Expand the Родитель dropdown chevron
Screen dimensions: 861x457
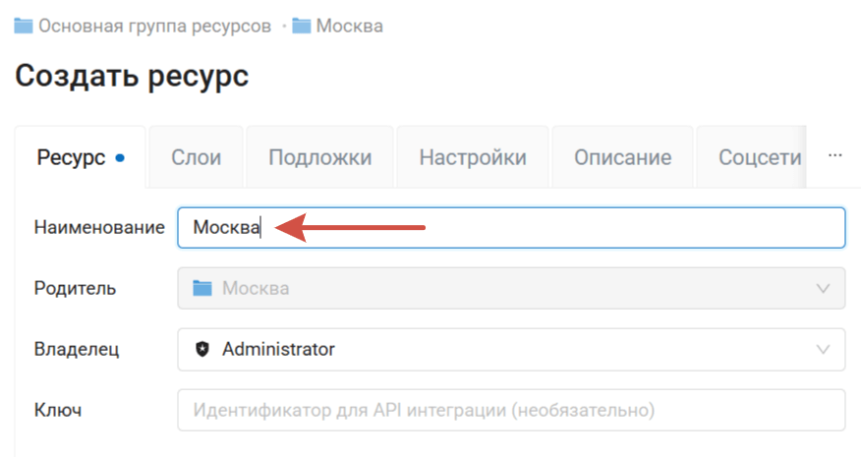(823, 288)
